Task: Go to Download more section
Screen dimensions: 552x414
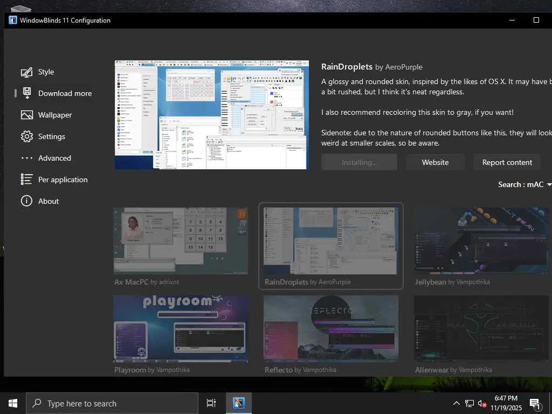Action: [65, 93]
